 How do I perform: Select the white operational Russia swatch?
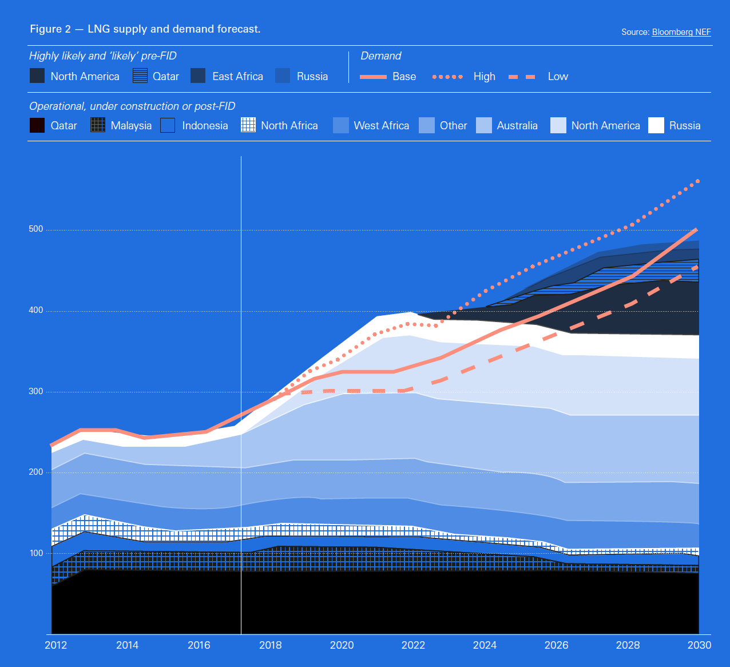[x=656, y=125]
